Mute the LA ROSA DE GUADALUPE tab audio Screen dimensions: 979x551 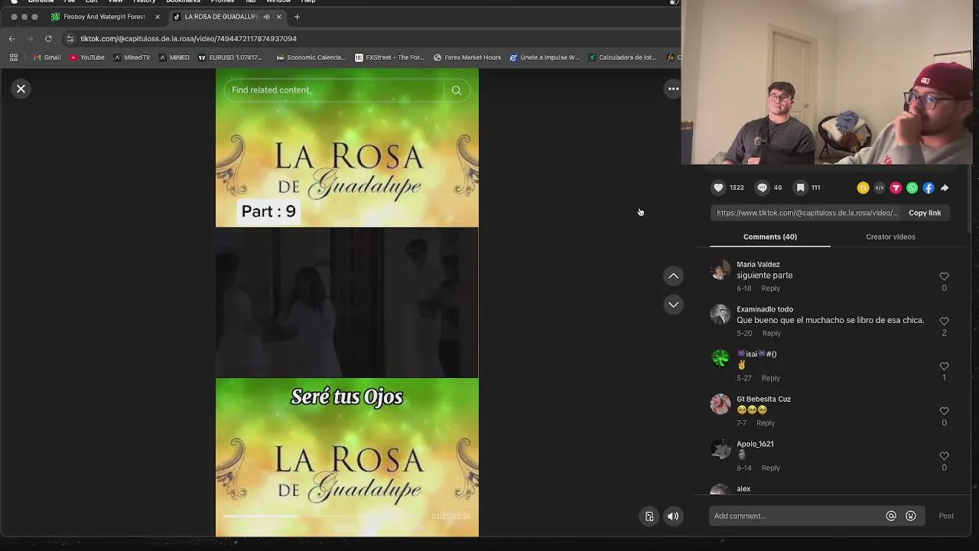click(266, 17)
